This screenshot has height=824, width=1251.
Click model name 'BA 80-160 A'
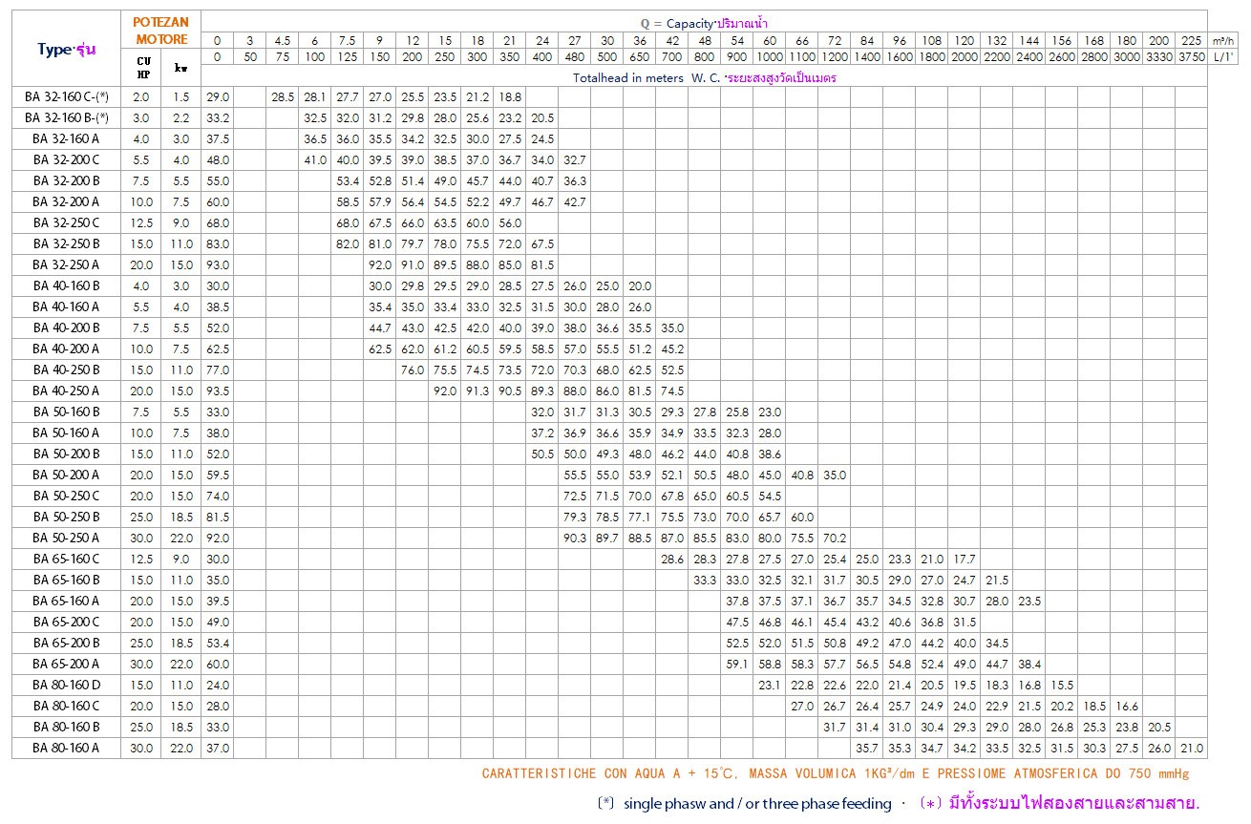pyautogui.click(x=66, y=748)
